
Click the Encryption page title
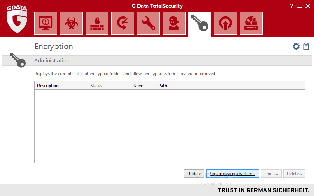[x=54, y=46]
